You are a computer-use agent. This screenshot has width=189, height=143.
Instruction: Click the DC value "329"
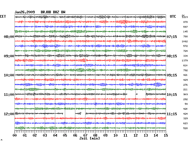(x=186, y=118)
